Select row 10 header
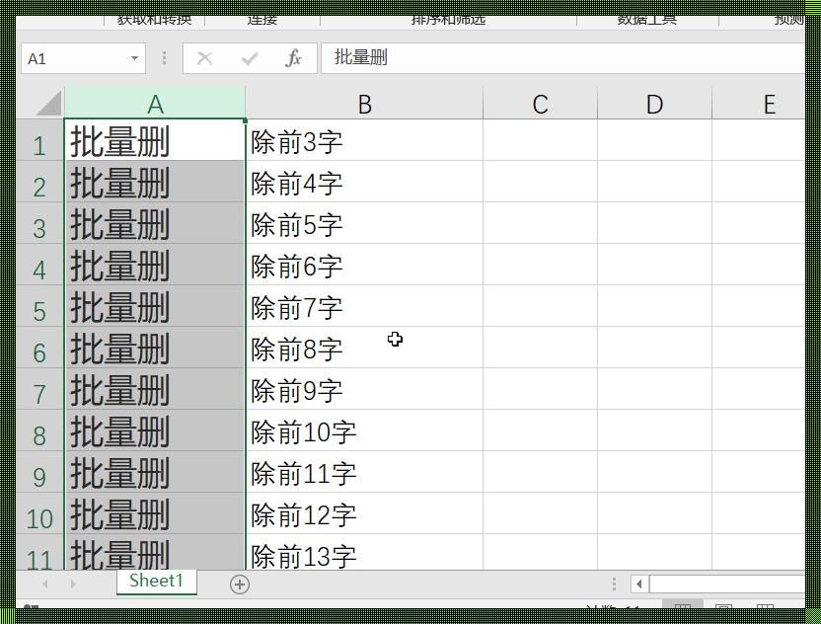The width and height of the screenshot is (821, 624). 39,513
